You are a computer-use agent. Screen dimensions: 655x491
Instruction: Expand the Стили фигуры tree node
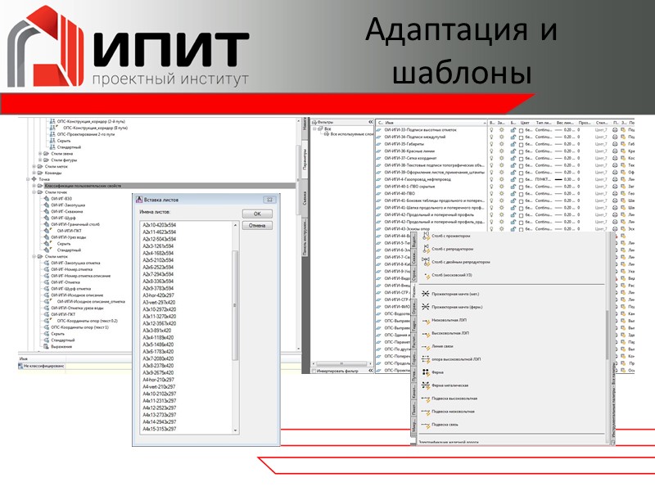(40, 160)
